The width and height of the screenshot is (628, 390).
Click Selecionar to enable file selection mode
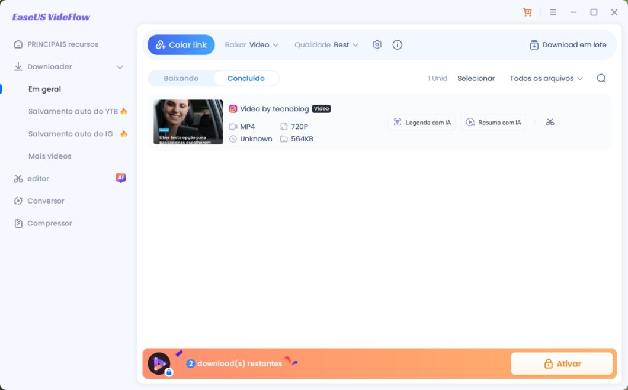(476, 78)
